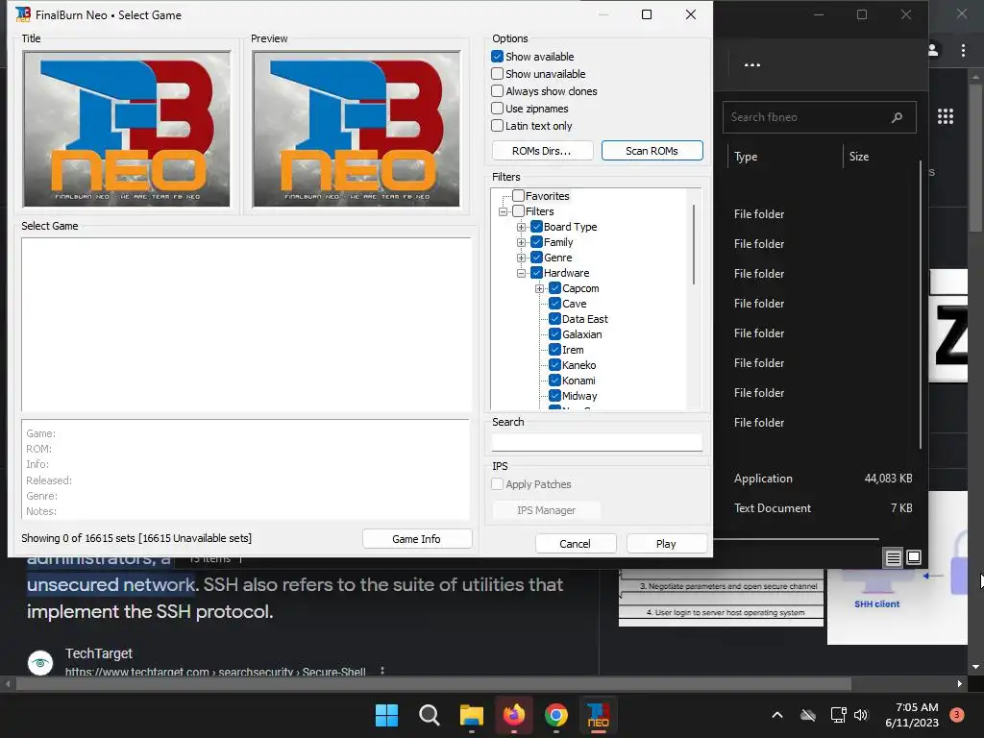
Task: Uncheck Cave hardware checkbox
Action: coord(554,304)
